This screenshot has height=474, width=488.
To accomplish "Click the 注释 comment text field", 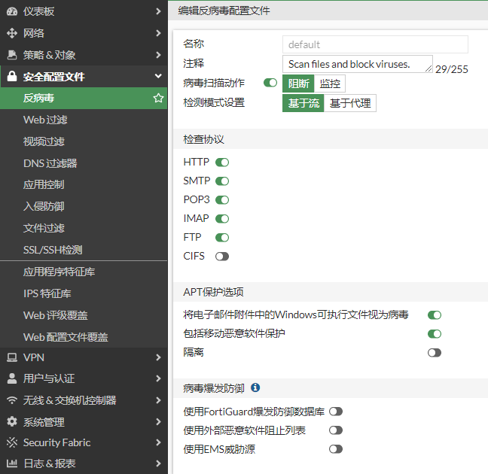I will 357,64.
